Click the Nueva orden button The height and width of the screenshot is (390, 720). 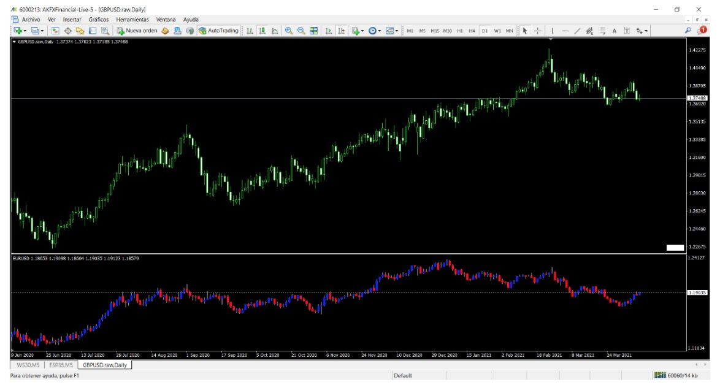(137, 31)
